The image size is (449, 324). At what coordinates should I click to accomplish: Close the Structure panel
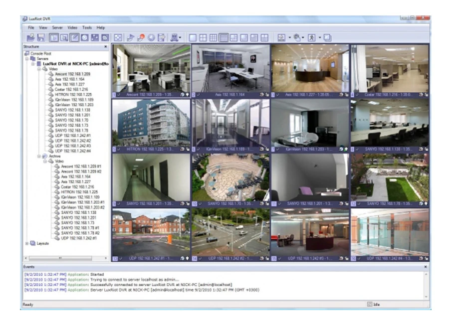105,47
